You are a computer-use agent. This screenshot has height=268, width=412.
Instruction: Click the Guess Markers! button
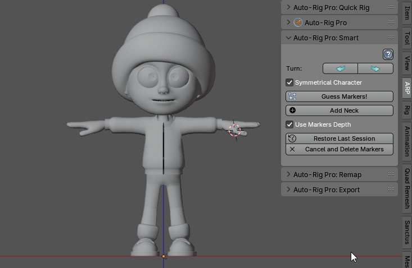pos(339,96)
